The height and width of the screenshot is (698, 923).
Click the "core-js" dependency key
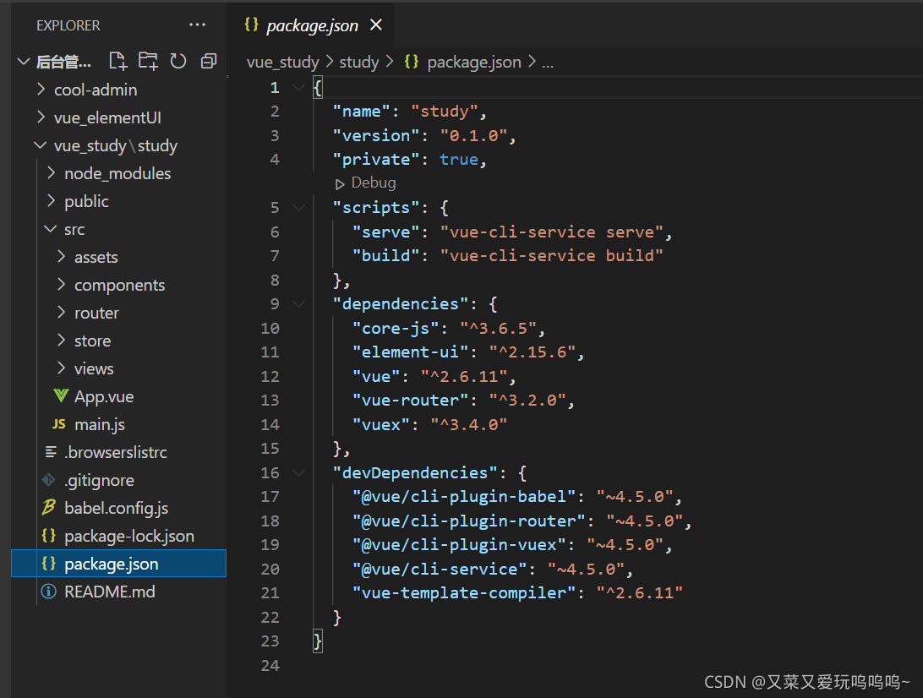click(x=396, y=328)
